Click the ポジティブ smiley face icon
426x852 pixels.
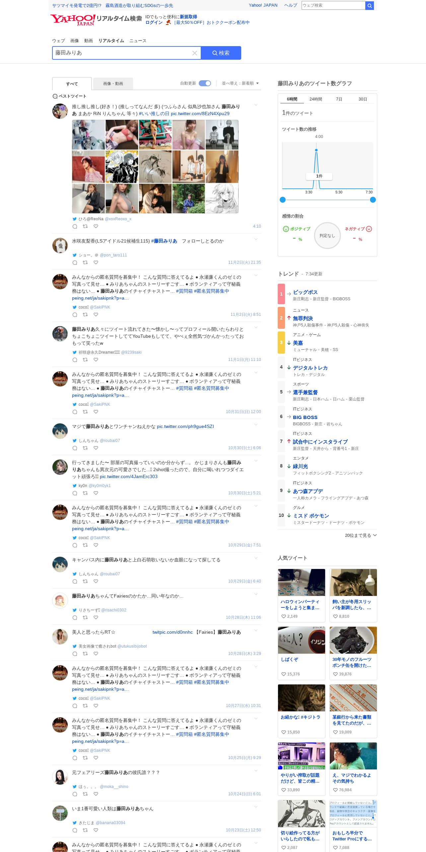286,229
